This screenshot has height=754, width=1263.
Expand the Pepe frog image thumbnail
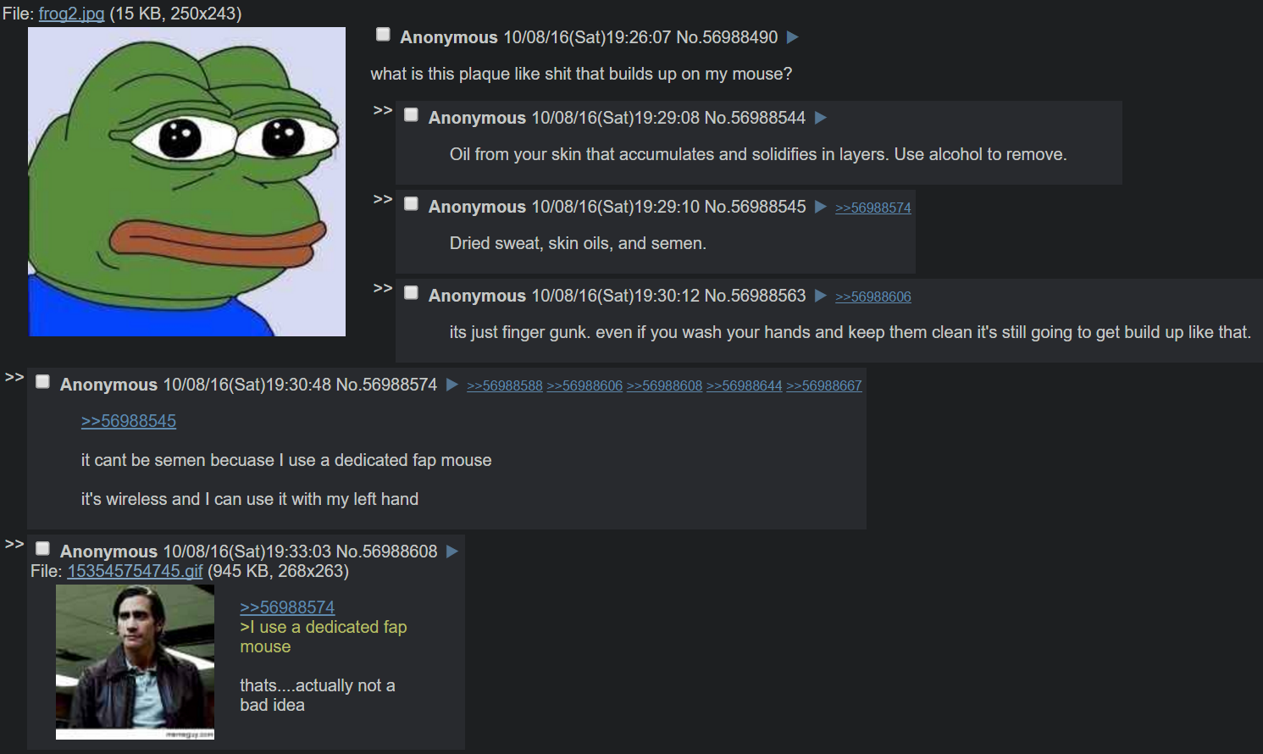pos(187,181)
